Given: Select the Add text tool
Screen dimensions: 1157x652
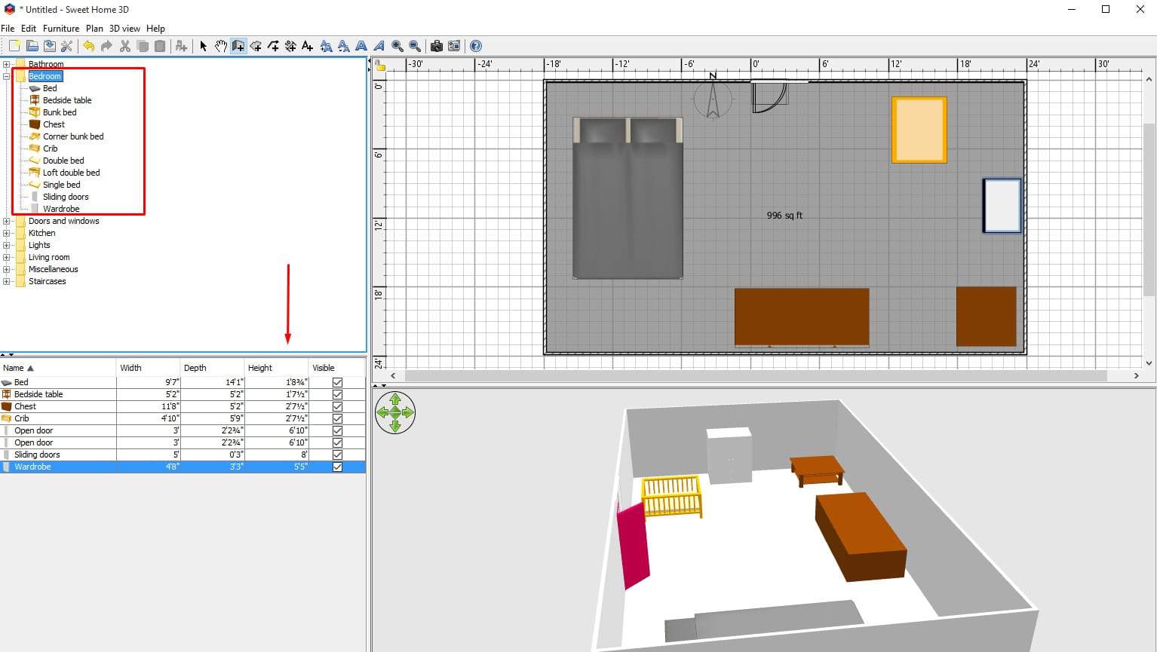Looking at the screenshot, I should click(x=307, y=46).
